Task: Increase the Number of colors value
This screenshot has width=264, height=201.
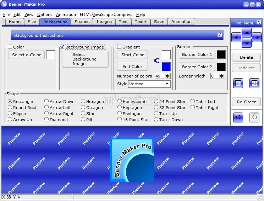Action: 167,75
